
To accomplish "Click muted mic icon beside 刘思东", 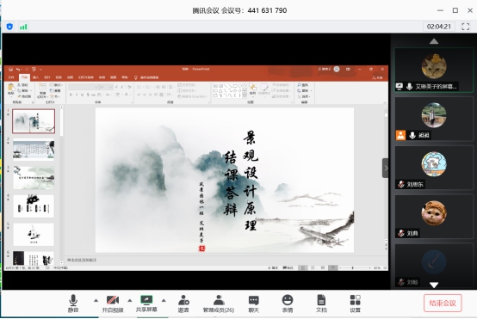I will coord(401,184).
